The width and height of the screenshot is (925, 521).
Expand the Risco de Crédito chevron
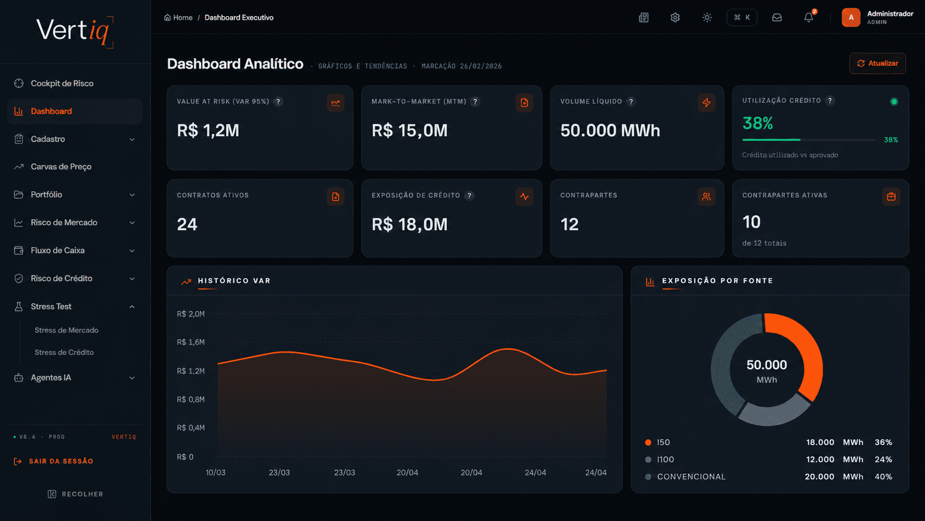pos(132,278)
